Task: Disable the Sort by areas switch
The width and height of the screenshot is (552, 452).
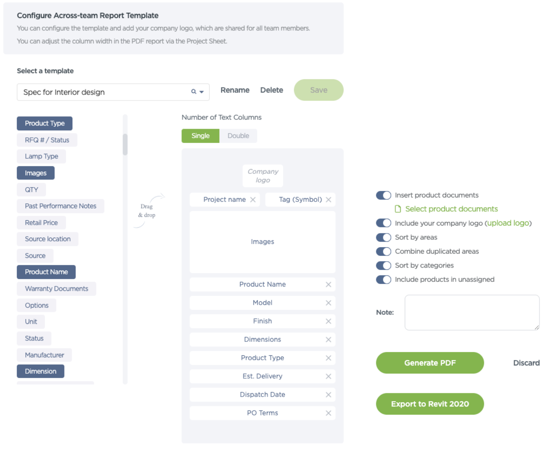Action: 383,237
